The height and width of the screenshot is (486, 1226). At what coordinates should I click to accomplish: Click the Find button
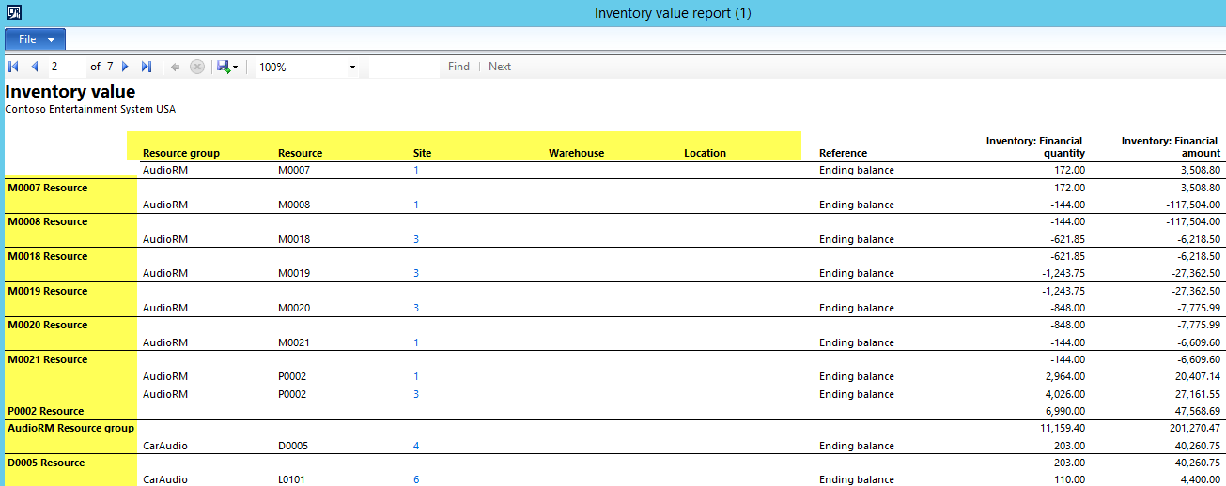[458, 67]
